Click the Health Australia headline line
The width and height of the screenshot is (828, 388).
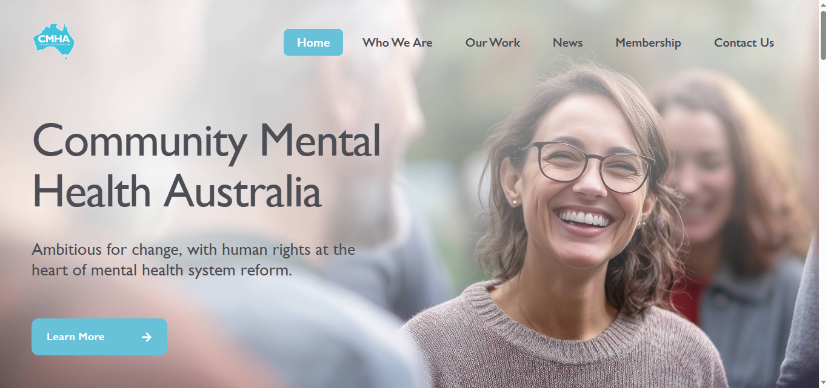(176, 191)
